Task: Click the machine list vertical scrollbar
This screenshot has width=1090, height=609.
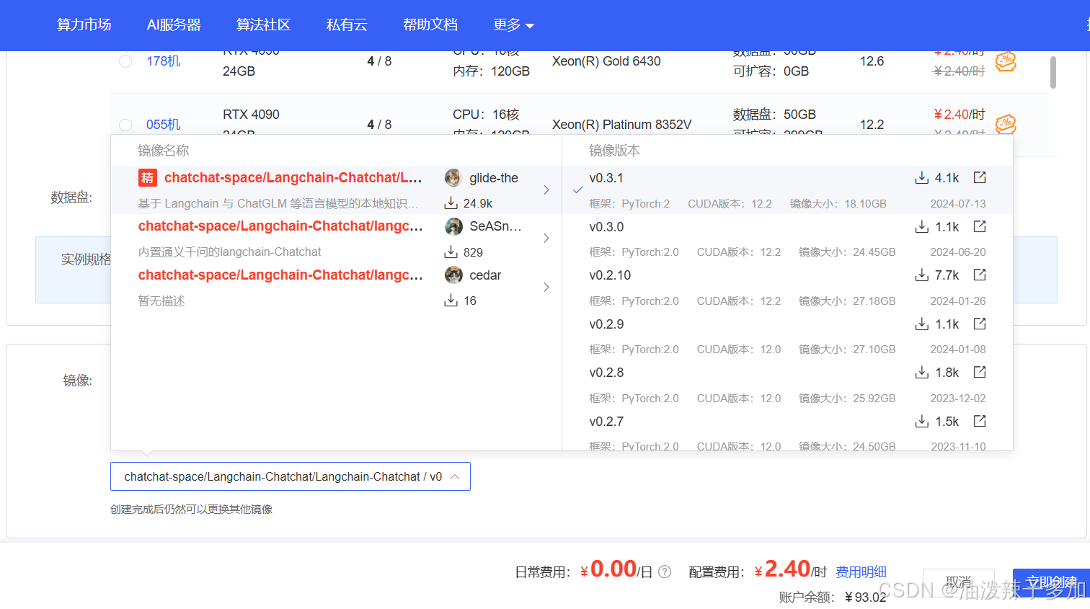Action: (1053, 72)
